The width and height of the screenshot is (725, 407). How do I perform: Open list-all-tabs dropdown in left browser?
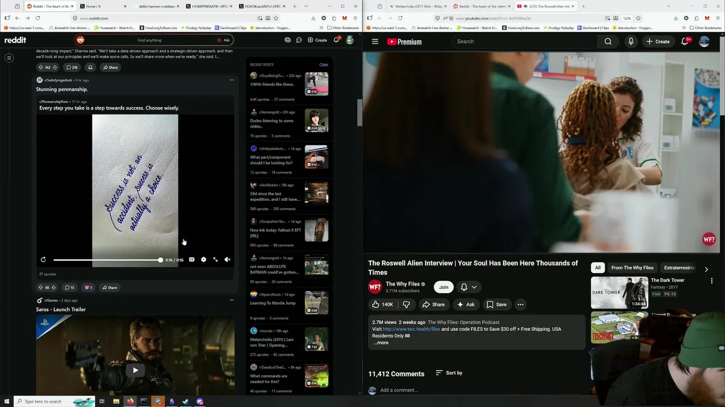[306, 6]
